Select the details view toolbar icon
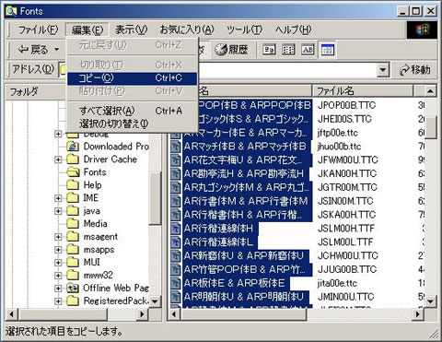Viewport: 442px width, 342px height. point(327,50)
